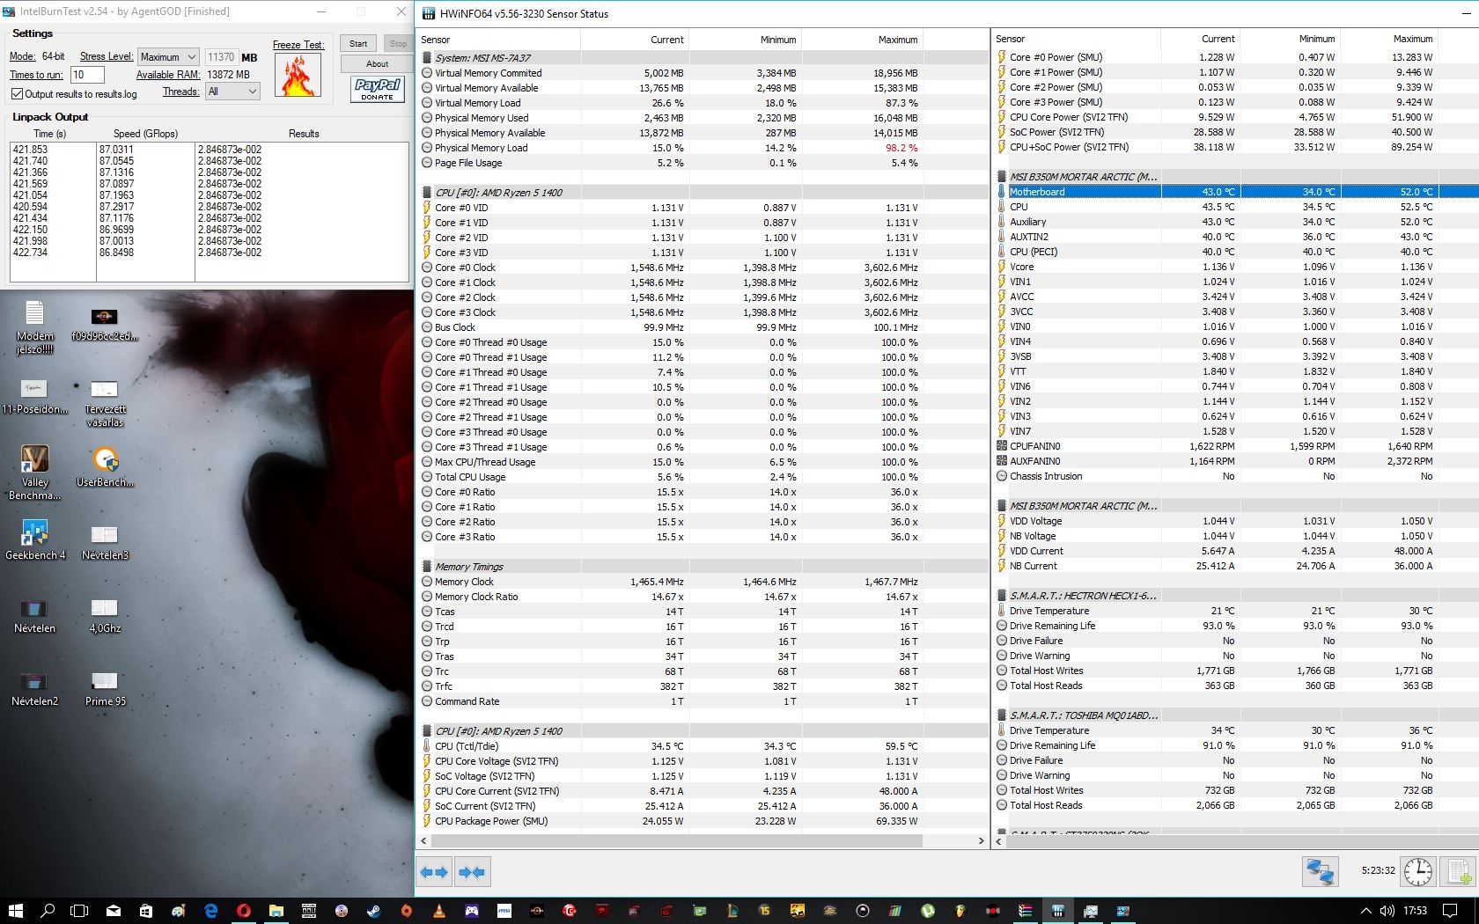Image resolution: width=1479 pixels, height=924 pixels.
Task: Open Windows Start menu
Action: pos(15,911)
